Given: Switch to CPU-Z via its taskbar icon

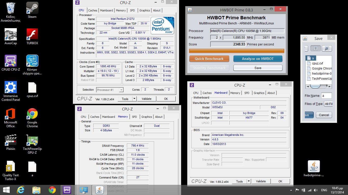Looking at the screenshot, I should (67, 190).
